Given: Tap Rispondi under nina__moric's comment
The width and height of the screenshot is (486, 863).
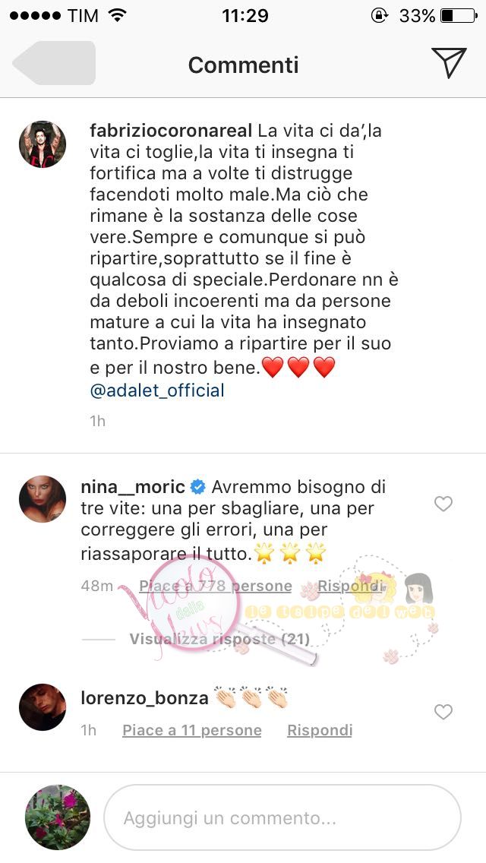Looking at the screenshot, I should pyautogui.click(x=350, y=586).
